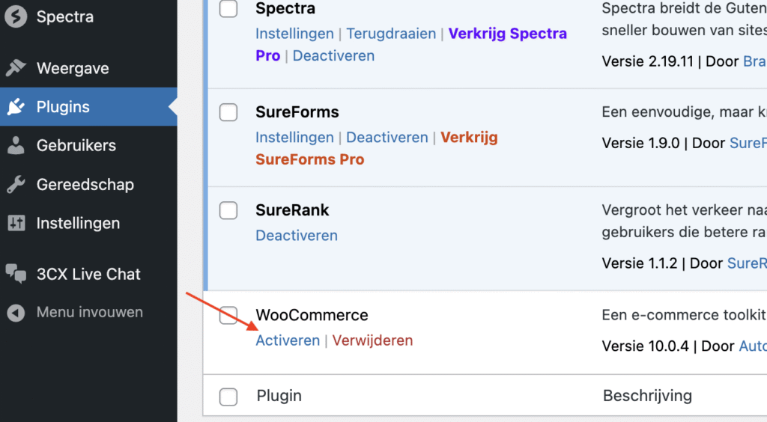Click Terugdraaien under Spectra
The height and width of the screenshot is (422, 767).
point(391,34)
